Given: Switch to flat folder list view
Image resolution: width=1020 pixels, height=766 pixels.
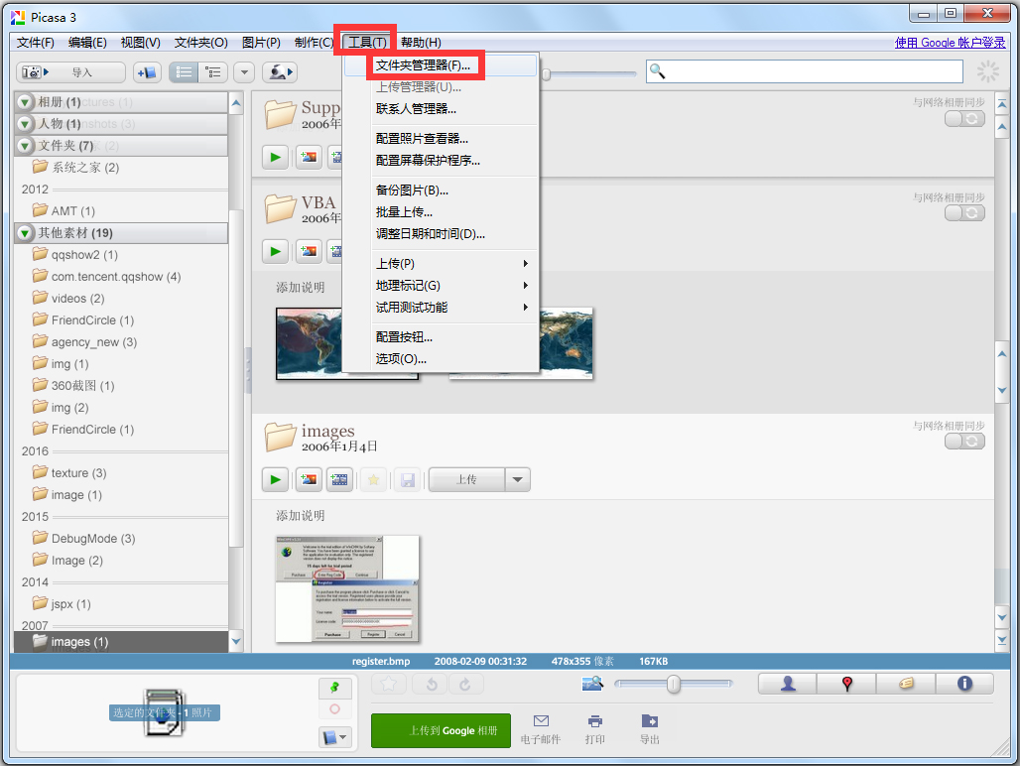Looking at the screenshot, I should pos(184,72).
